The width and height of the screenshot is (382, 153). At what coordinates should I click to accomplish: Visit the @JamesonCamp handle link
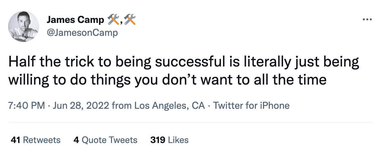[82, 33]
